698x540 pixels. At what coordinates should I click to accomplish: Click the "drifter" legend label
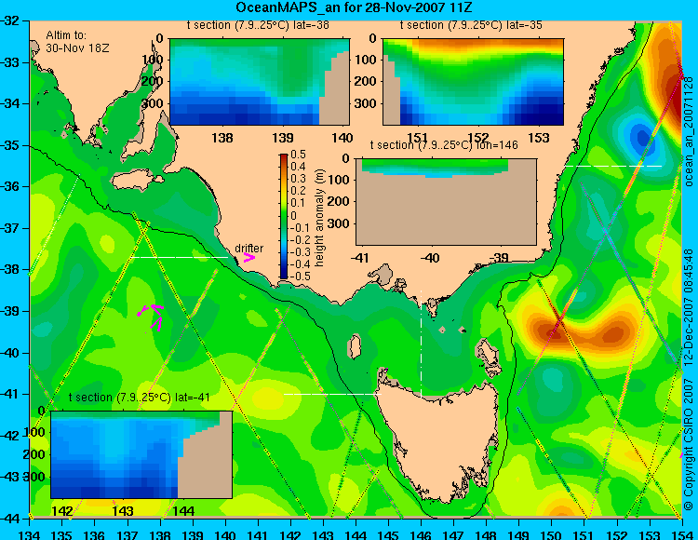coord(248,249)
